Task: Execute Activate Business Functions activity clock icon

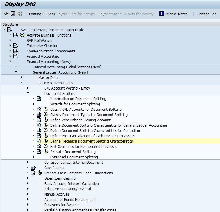Action: [22, 35]
